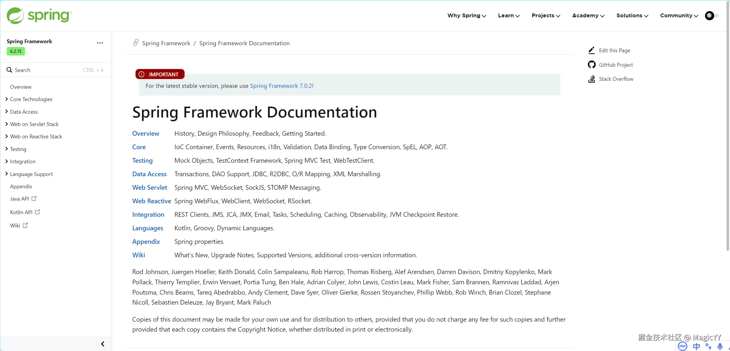730x351 pixels.
Task: Toggle the dark mode theme switch
Action: [712, 16]
